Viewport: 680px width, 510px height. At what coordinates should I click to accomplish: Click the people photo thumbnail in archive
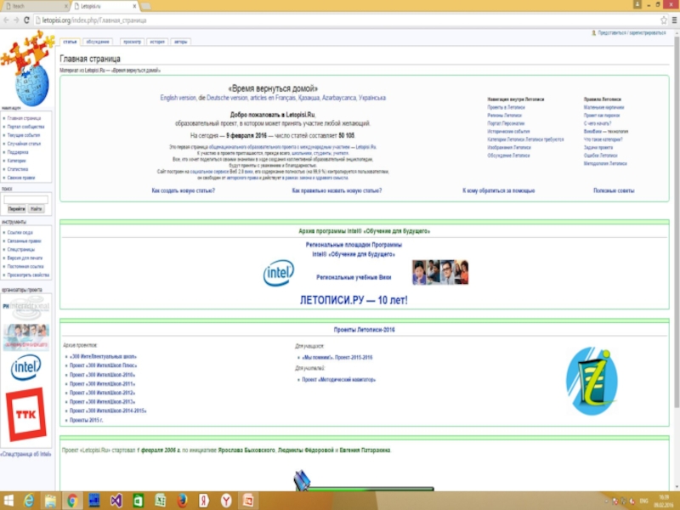pyautogui.click(x=440, y=272)
